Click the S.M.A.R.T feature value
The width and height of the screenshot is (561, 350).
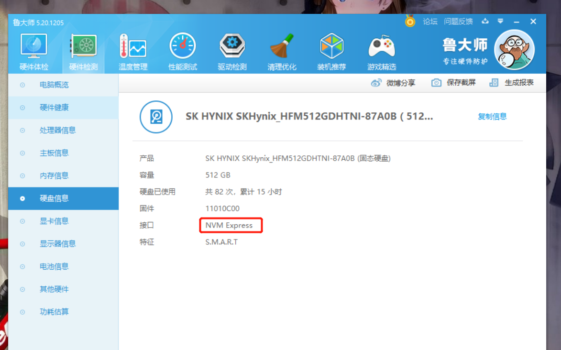pos(221,242)
